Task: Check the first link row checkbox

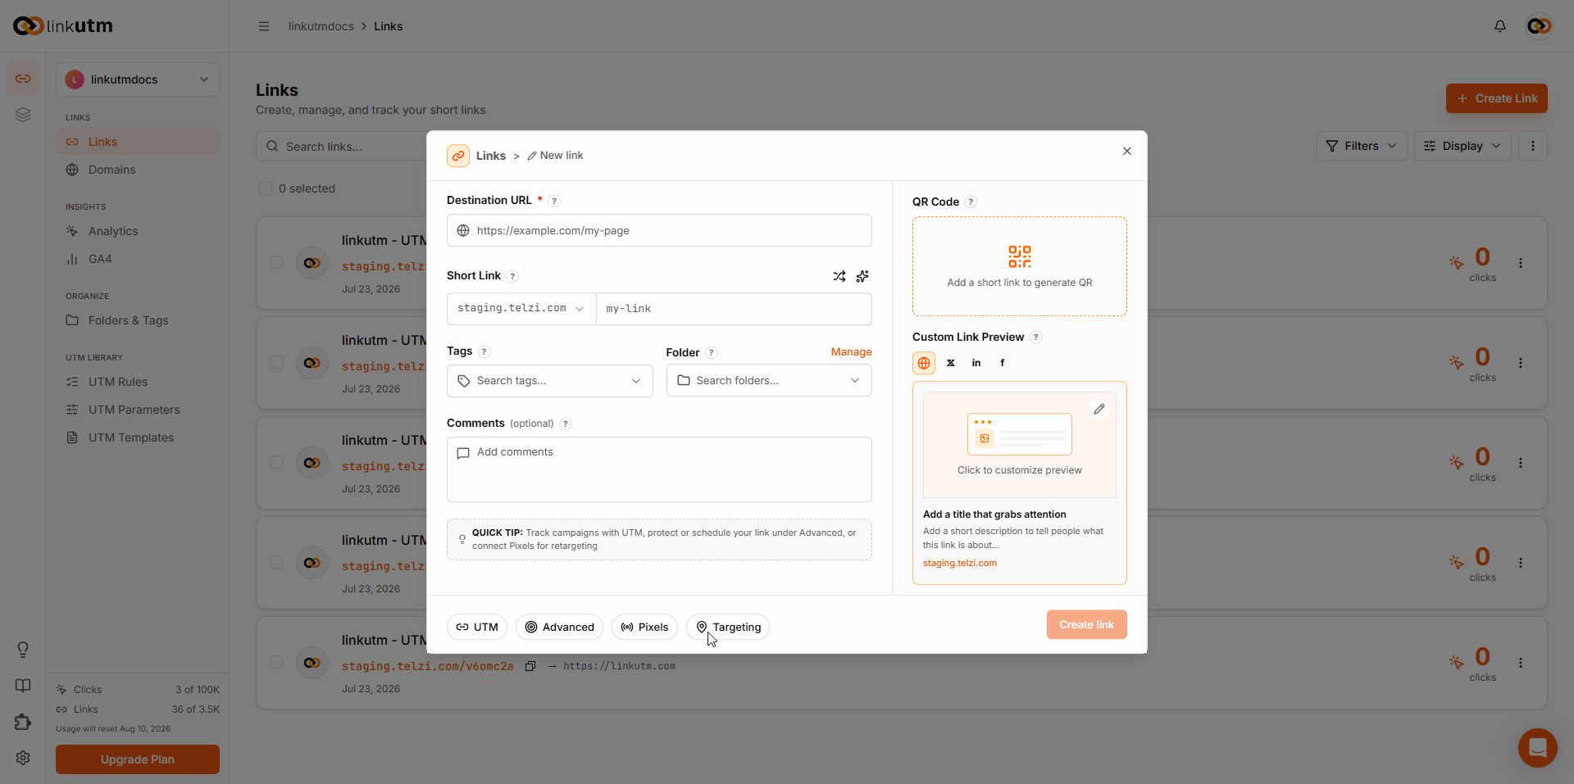Action: [276, 263]
